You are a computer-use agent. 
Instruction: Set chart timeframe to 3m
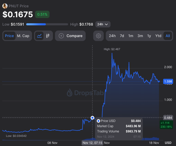pyautogui.click(x=140, y=36)
